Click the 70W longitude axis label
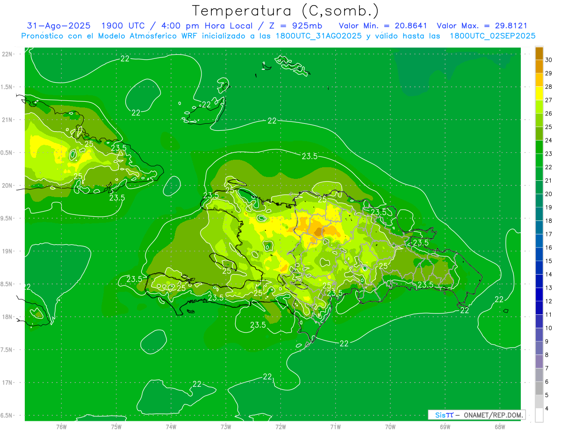The width and height of the screenshot is (561, 433). pyautogui.click(x=390, y=426)
